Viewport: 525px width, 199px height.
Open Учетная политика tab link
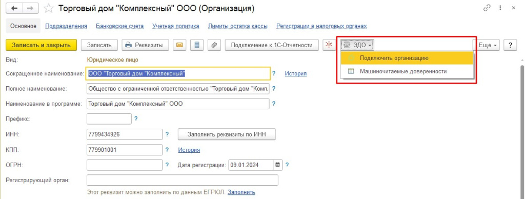click(176, 26)
